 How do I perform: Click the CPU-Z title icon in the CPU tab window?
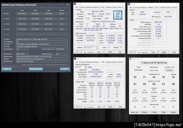click(x=75, y=4)
